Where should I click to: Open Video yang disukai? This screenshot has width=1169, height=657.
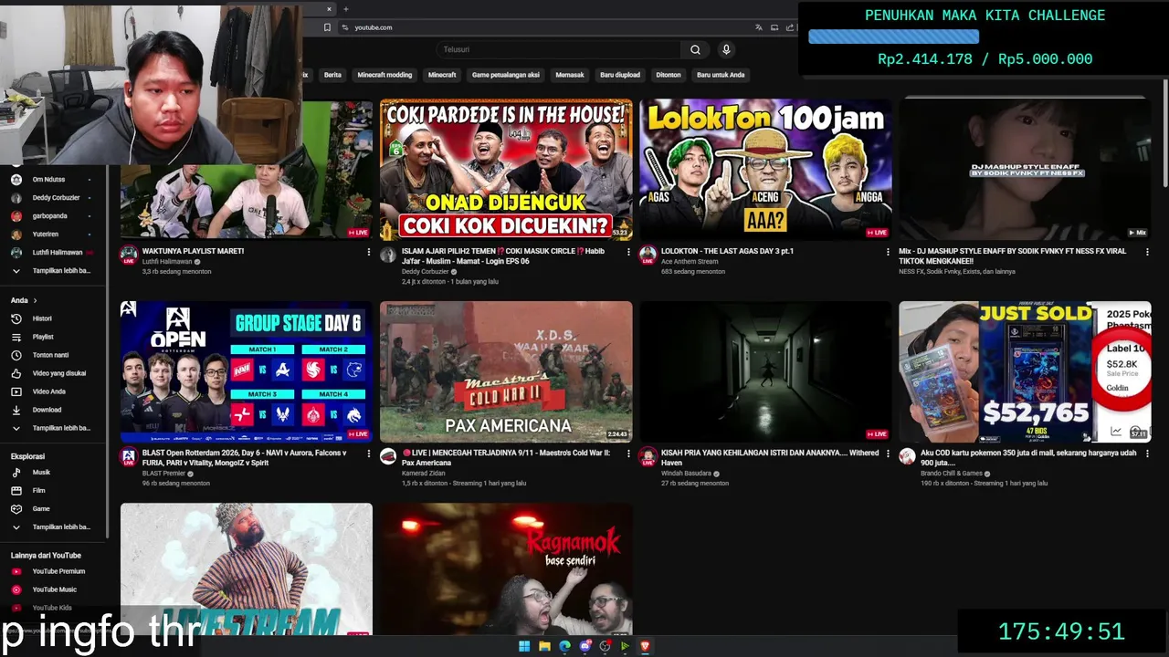click(x=59, y=373)
